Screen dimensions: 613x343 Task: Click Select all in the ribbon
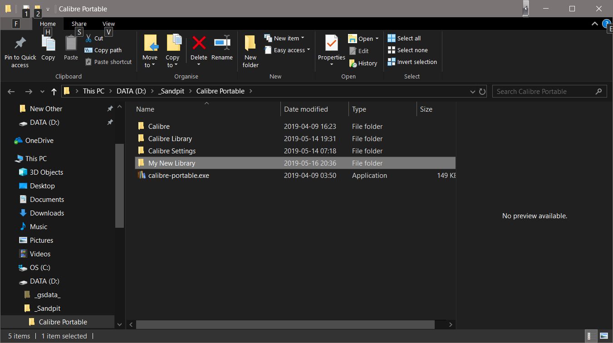click(x=404, y=39)
